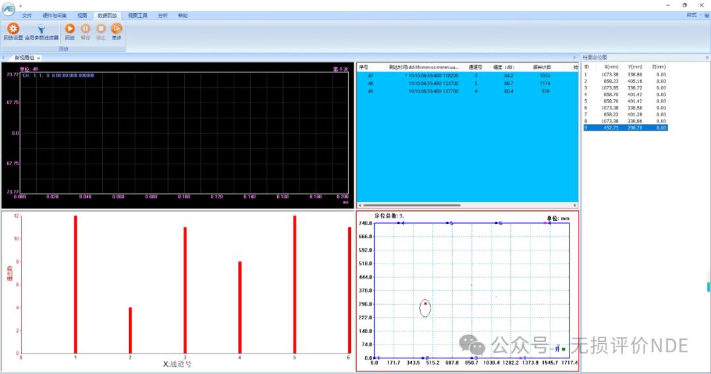Open 回放设置 playback settings gear icon
Viewport: 711px width, 374px height.
pos(13,29)
